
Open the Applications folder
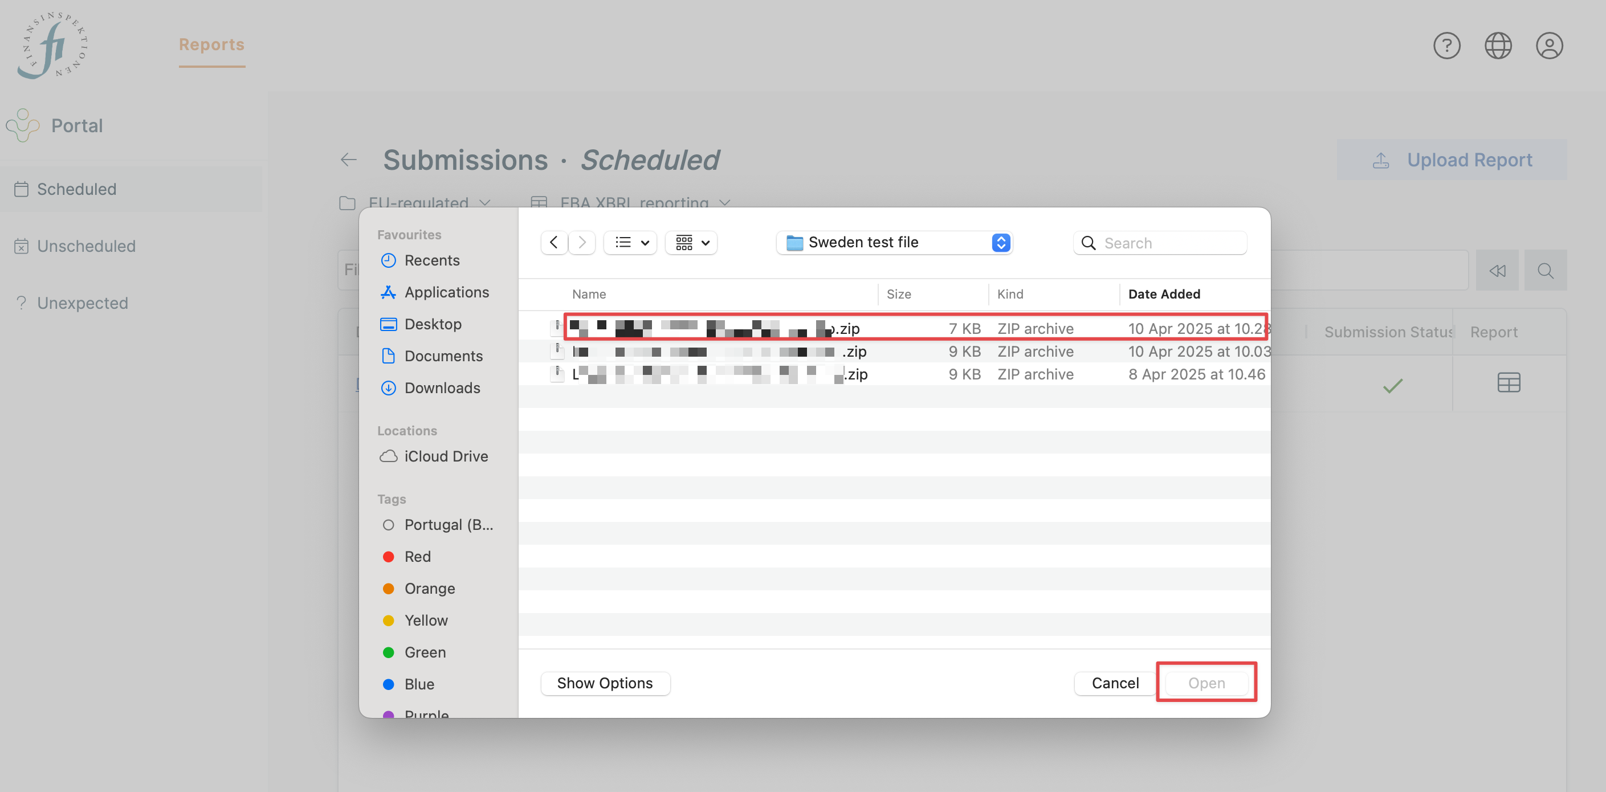[x=446, y=292]
